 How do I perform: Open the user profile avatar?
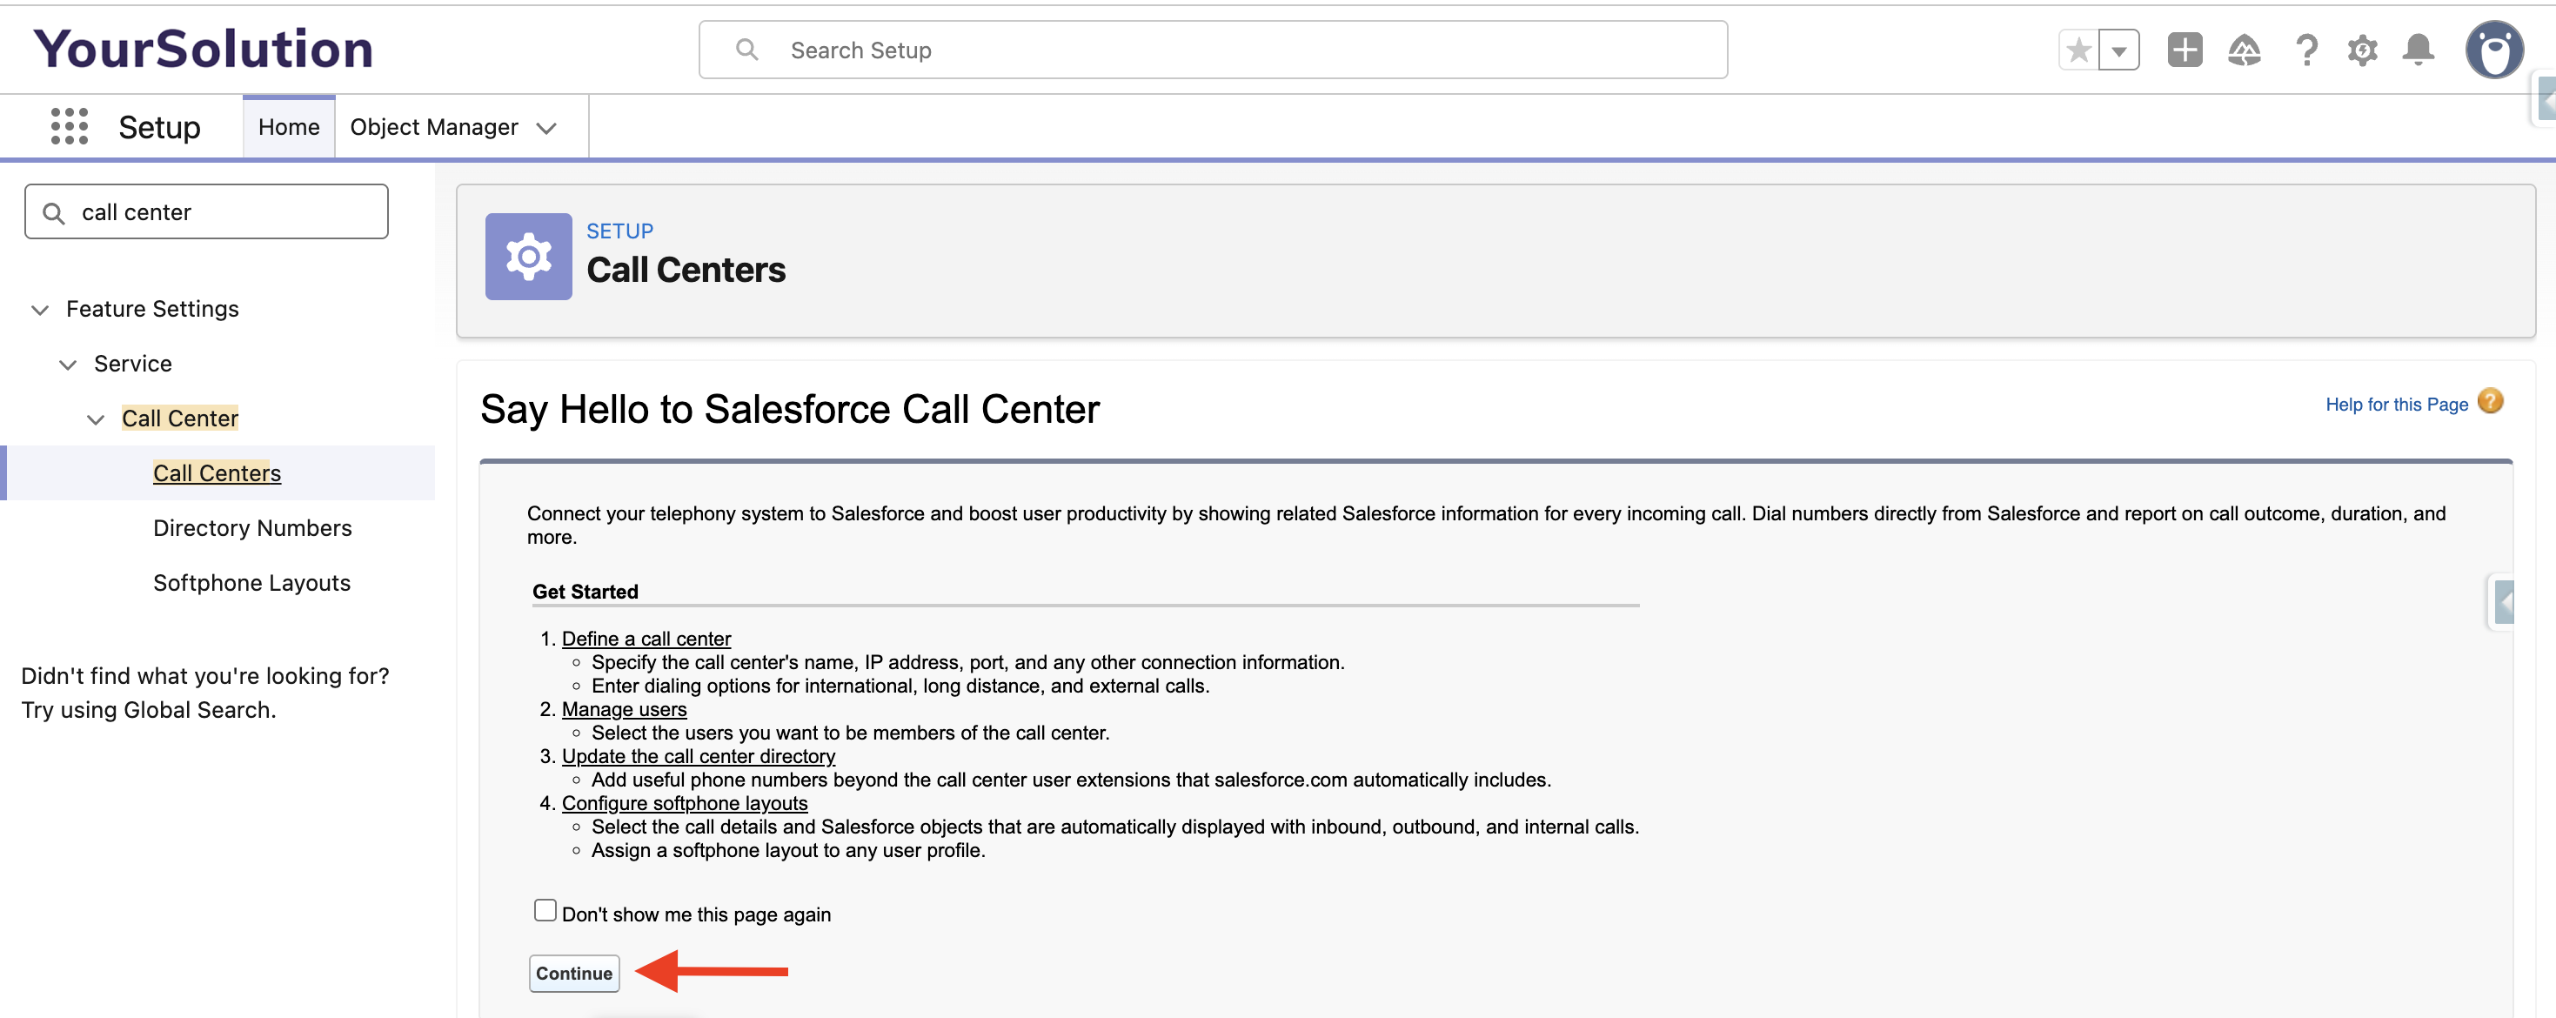coord(2493,50)
